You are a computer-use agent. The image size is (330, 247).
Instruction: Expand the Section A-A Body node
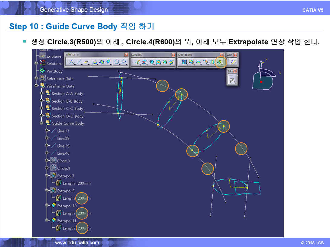tap(41, 93)
